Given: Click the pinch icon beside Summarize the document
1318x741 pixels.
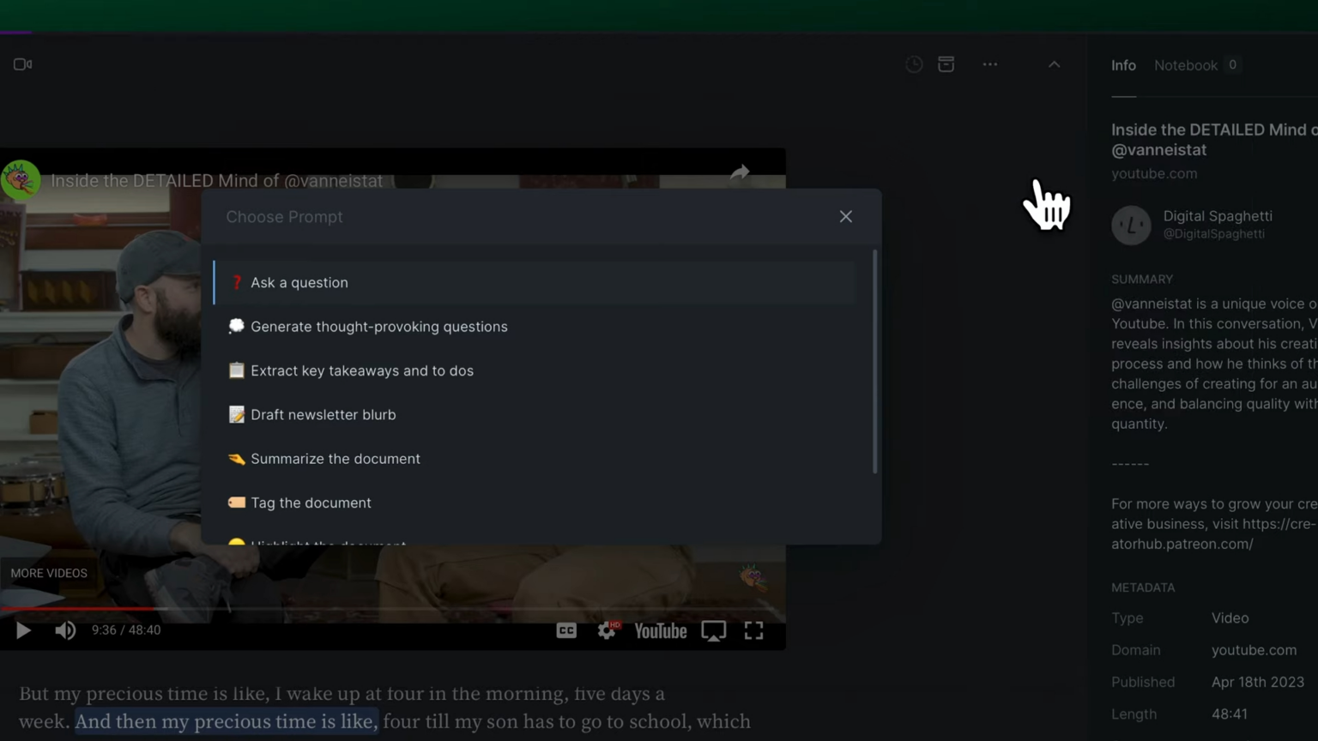Looking at the screenshot, I should point(237,459).
